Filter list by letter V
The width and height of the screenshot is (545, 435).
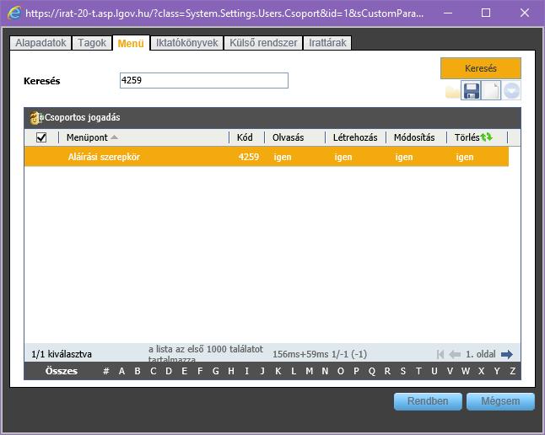click(450, 371)
